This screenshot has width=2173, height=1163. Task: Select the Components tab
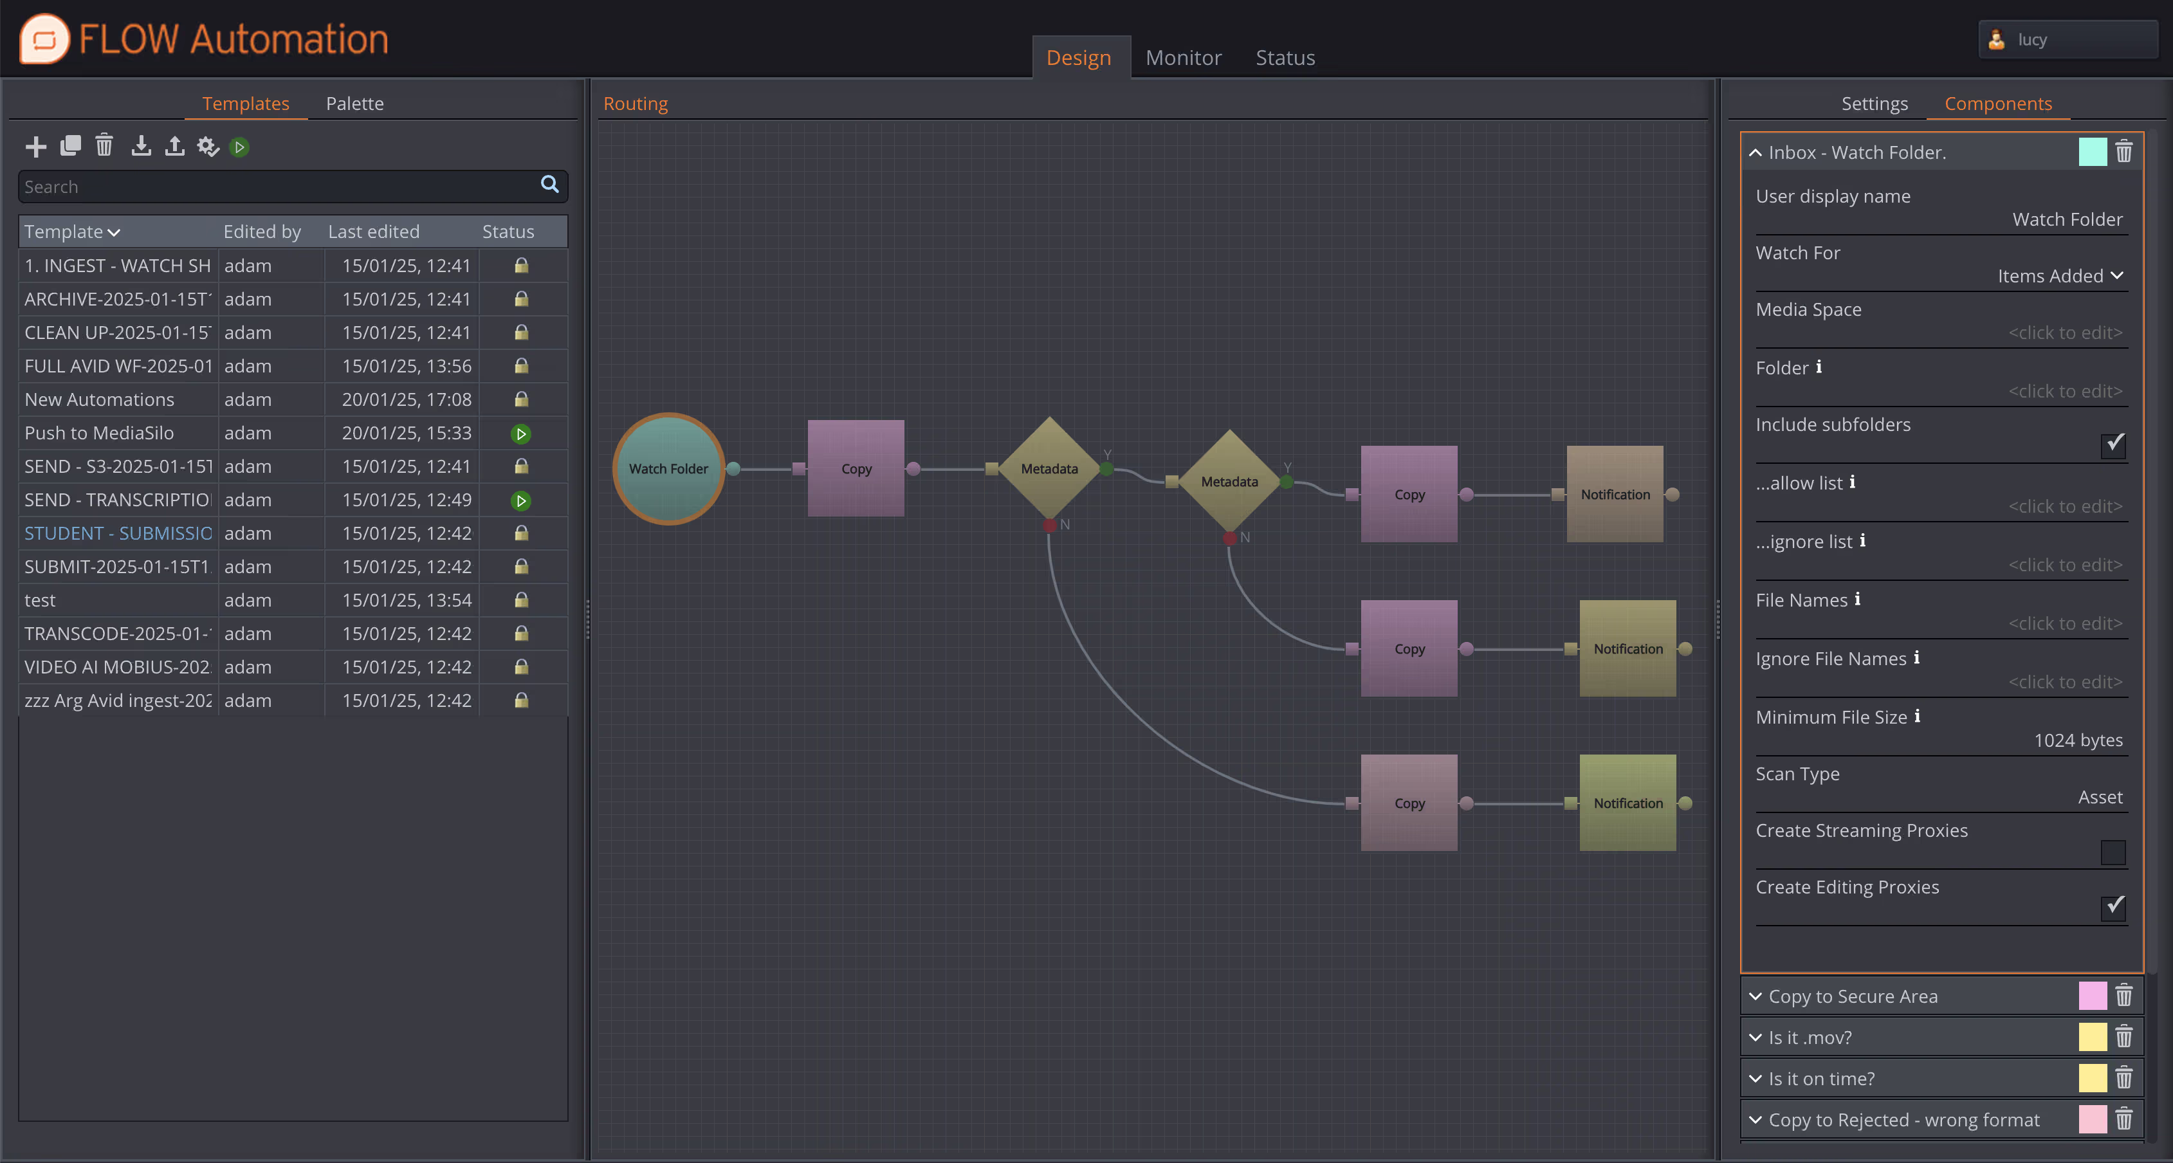coord(1999,103)
